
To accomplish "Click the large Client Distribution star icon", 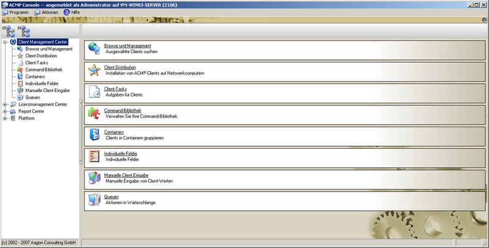I will click(94, 70).
